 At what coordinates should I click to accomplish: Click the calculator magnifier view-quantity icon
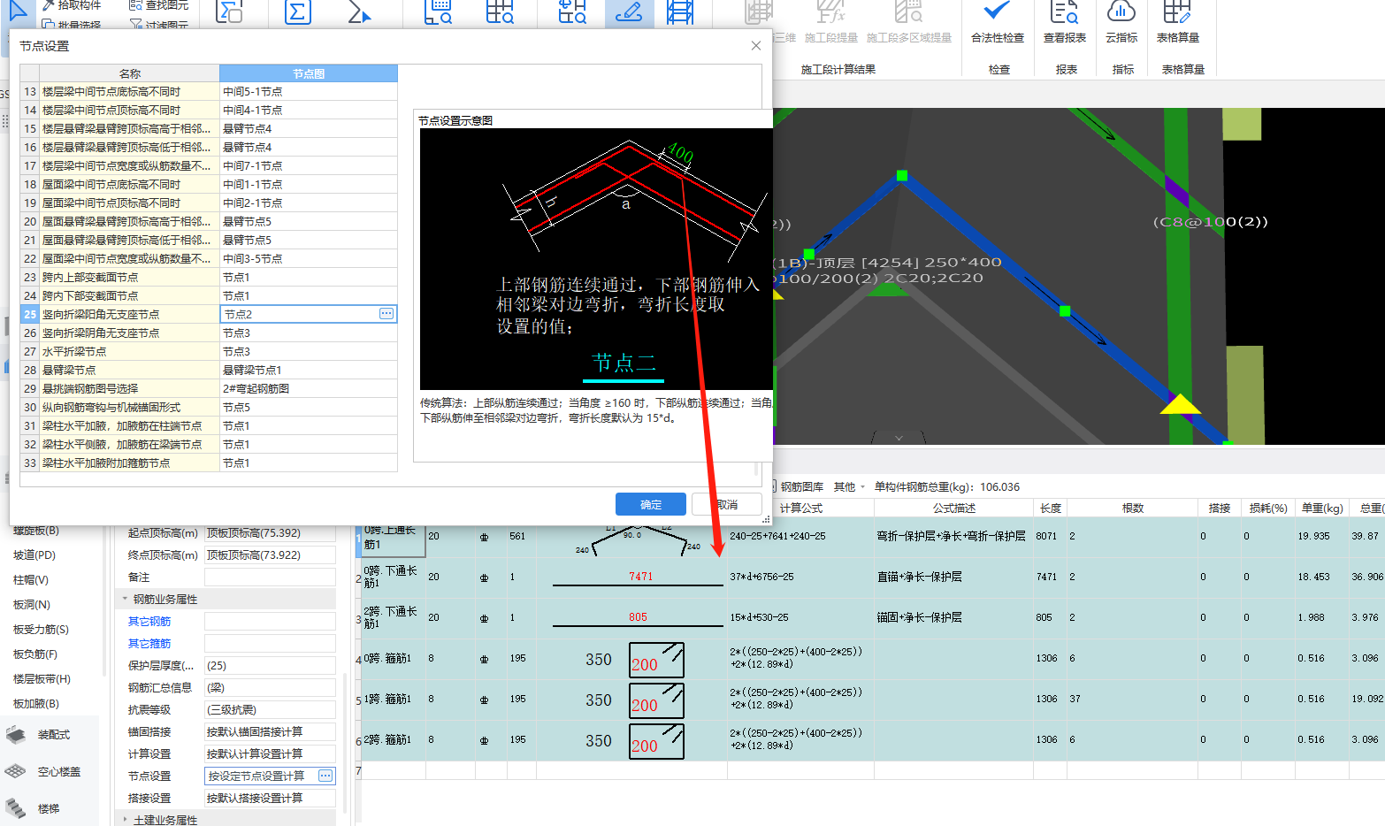[x=438, y=11]
